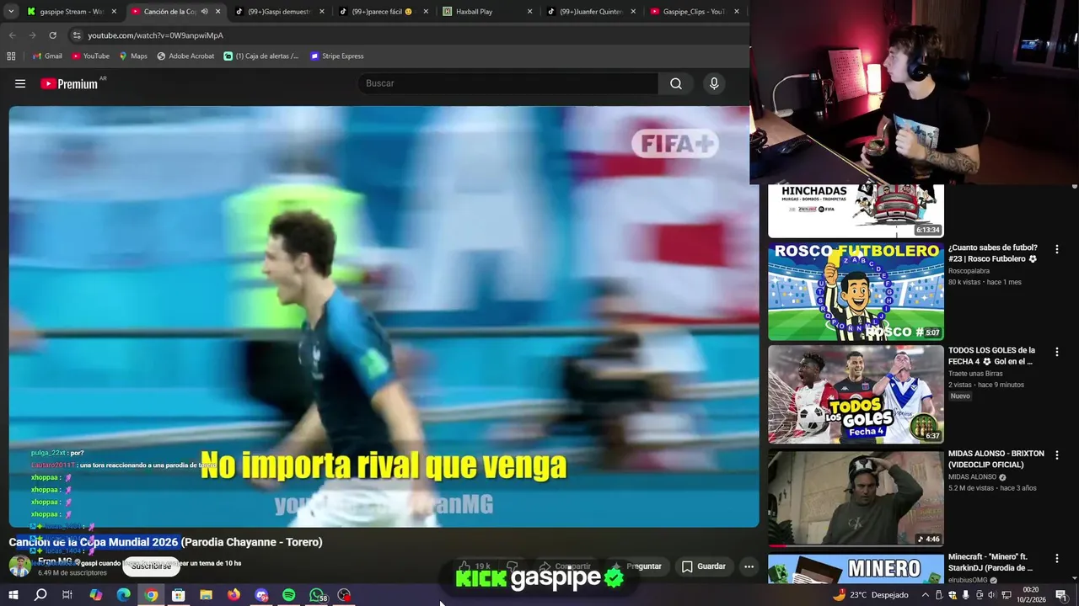
Task: Click the Guardar button
Action: coord(704,566)
